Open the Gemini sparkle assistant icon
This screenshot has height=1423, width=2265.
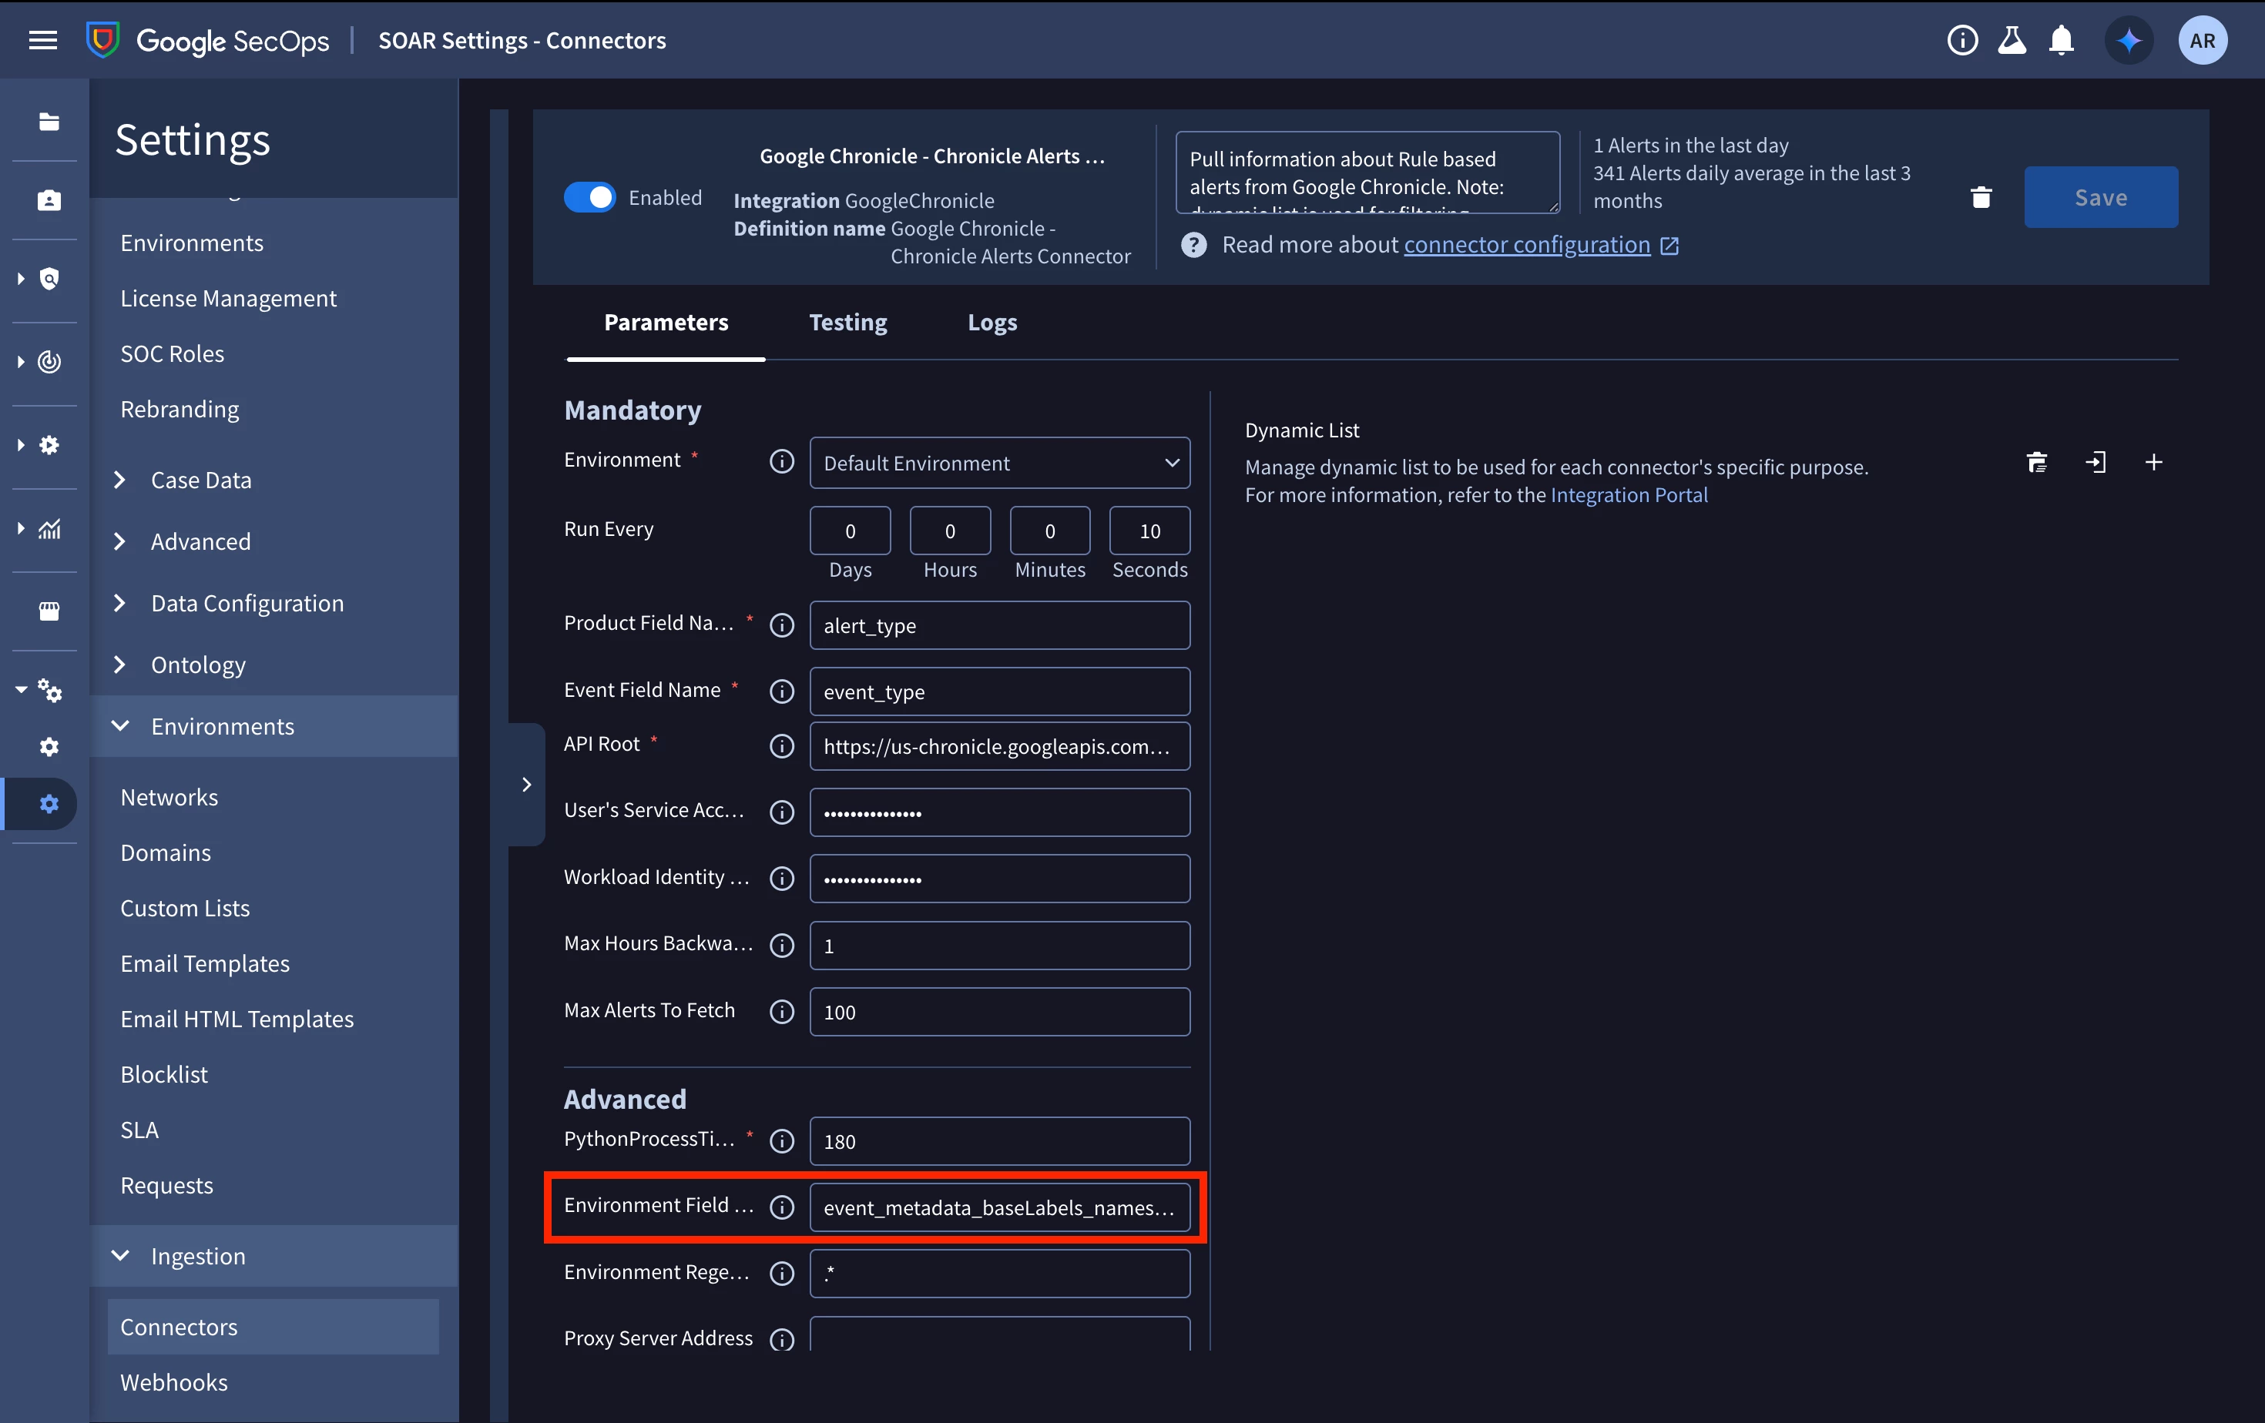[x=2129, y=40]
